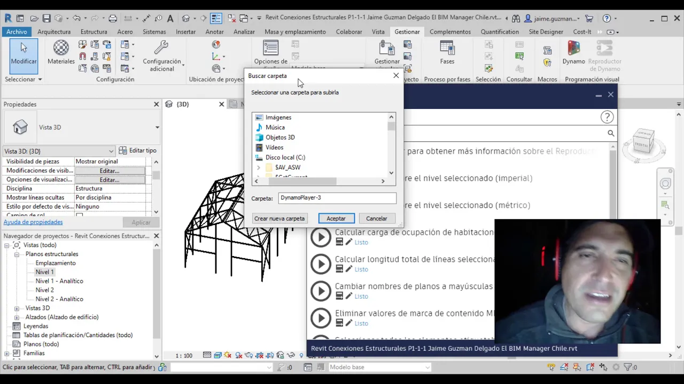Viewport: 684px width, 384px height.
Task: Click Editar for Modificaciones de visibilidad
Action: (110, 171)
